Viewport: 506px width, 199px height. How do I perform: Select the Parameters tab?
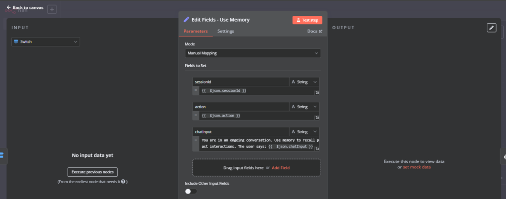(196, 31)
